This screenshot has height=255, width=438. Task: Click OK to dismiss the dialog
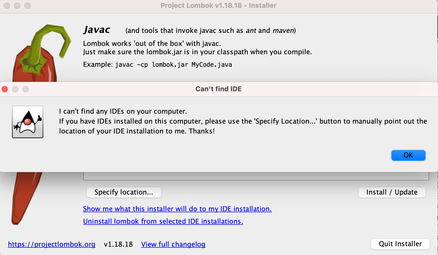tap(408, 155)
